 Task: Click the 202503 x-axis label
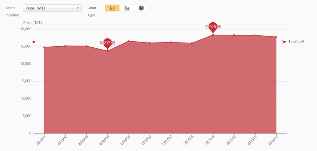(83, 140)
